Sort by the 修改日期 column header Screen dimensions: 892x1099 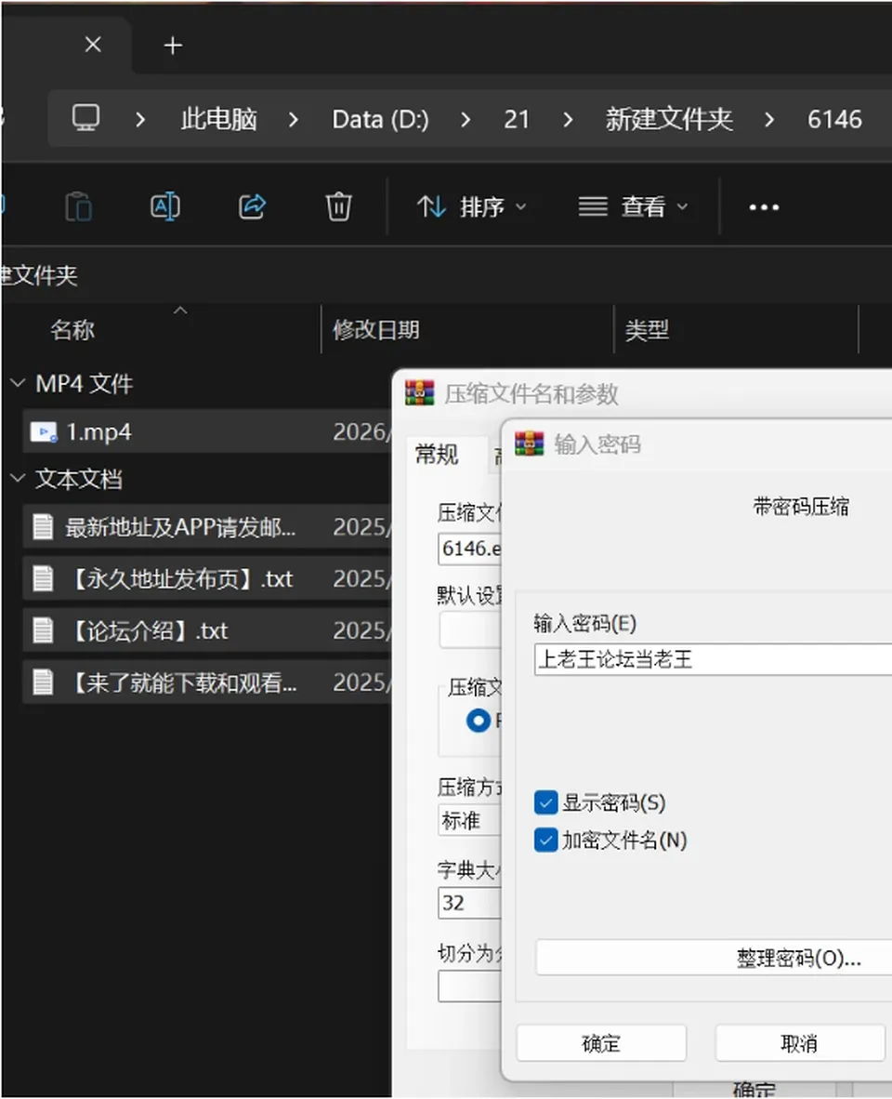point(376,329)
